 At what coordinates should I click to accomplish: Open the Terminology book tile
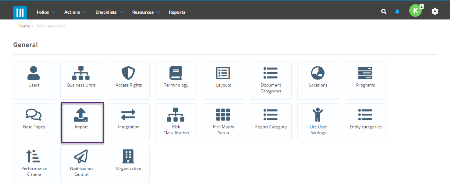[x=176, y=81]
